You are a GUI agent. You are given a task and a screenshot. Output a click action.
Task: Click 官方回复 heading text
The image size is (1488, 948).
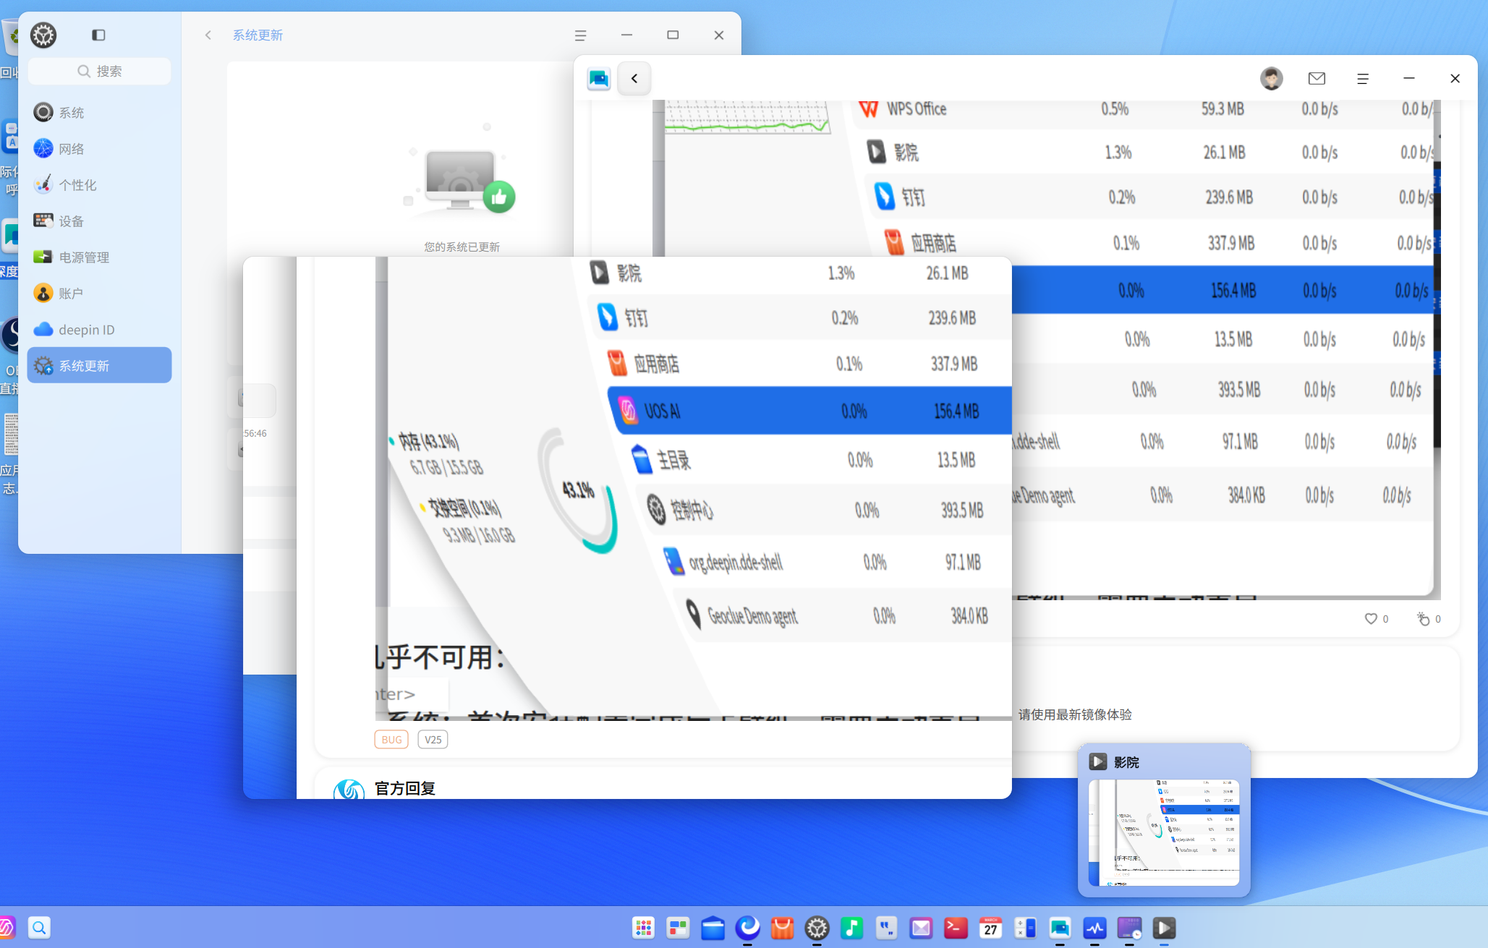click(x=405, y=787)
